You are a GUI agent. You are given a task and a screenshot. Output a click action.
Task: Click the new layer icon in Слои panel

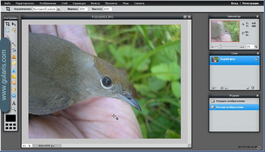point(248,88)
